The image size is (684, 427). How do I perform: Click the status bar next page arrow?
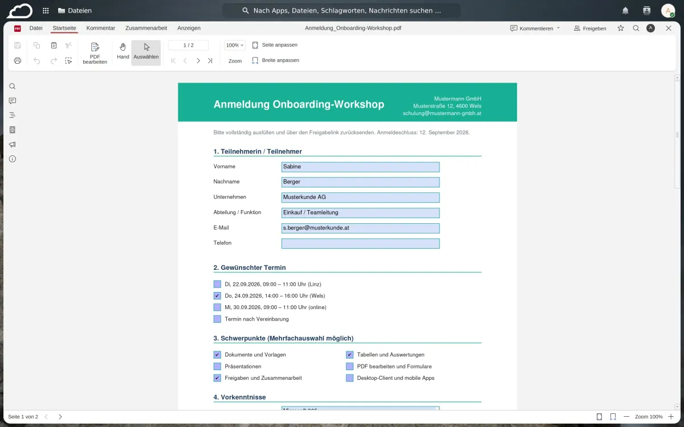coord(60,417)
